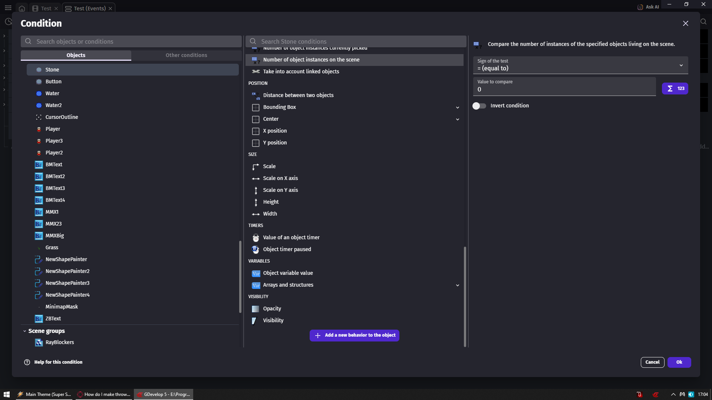
Task: Click the Scale on X axis icon
Action: click(x=256, y=179)
